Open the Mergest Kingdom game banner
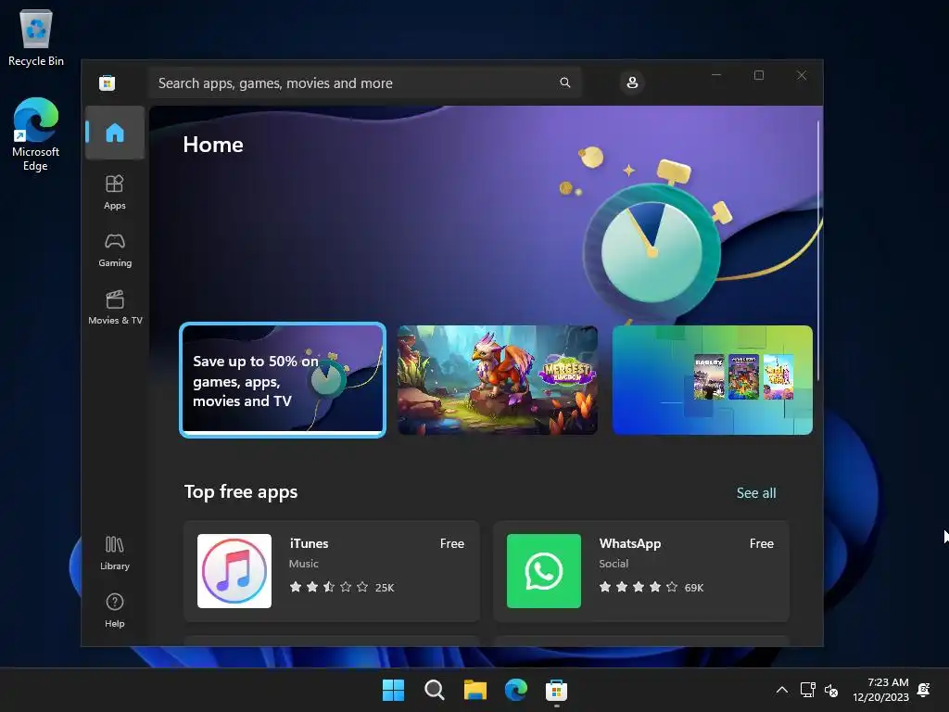The width and height of the screenshot is (949, 712). pos(498,379)
